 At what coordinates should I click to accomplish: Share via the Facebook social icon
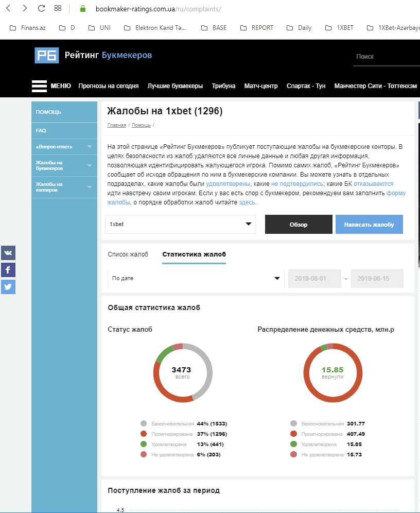click(8, 270)
